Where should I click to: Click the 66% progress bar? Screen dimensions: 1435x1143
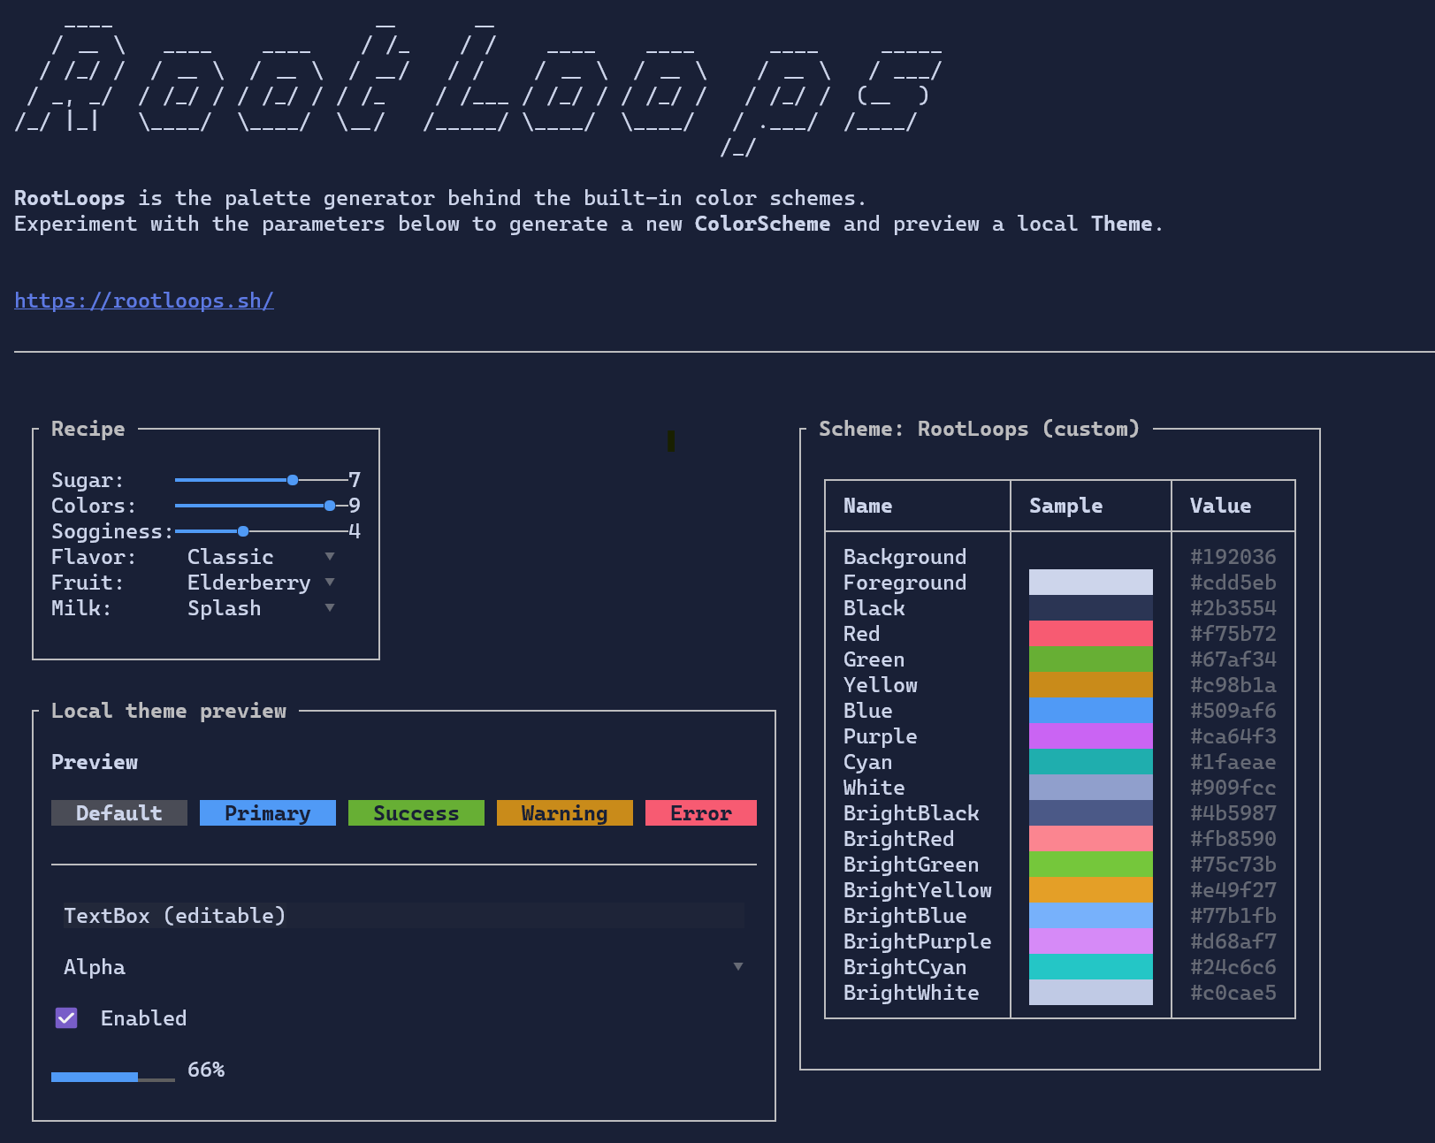click(112, 1077)
